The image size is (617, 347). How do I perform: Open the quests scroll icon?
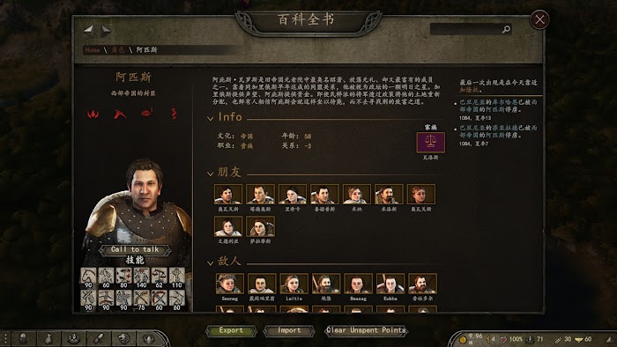click(99, 339)
